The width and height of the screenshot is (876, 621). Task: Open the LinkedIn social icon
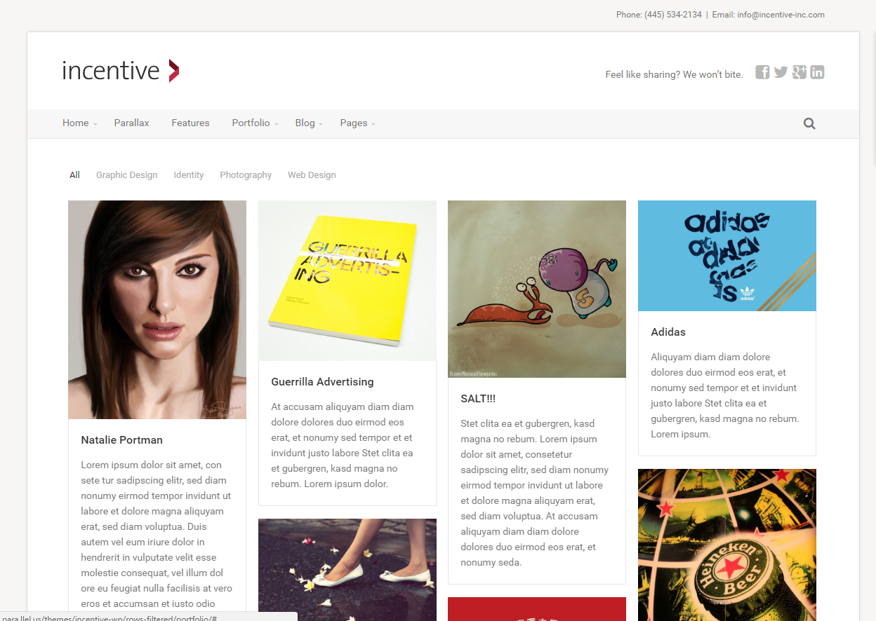[x=817, y=72]
